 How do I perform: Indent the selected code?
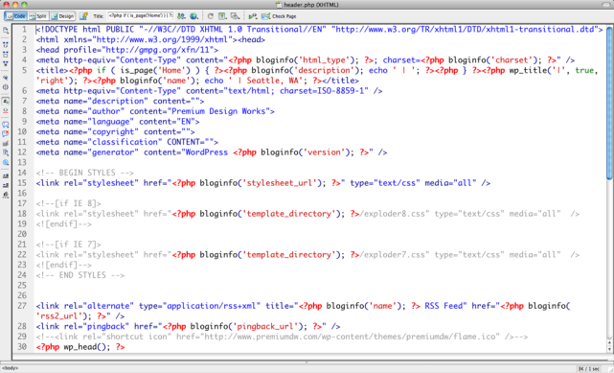pyautogui.click(x=6, y=175)
